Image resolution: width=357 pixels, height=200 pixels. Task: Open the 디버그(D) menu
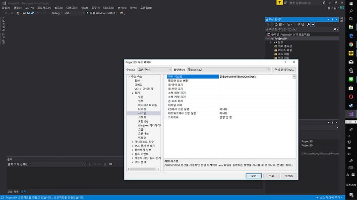pyautogui.click(x=72, y=8)
